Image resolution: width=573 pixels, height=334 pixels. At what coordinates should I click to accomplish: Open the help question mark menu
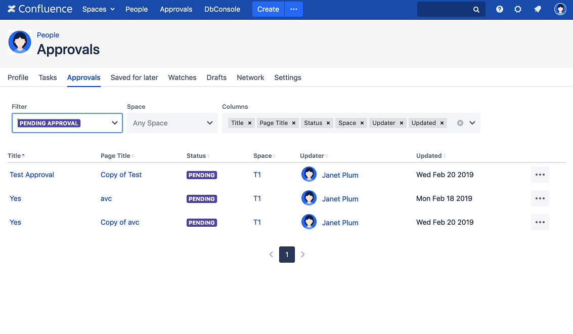click(500, 9)
